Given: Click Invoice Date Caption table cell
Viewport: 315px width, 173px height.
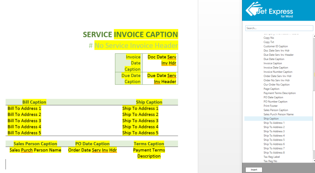Looking at the screenshot, I should (x=129, y=63).
